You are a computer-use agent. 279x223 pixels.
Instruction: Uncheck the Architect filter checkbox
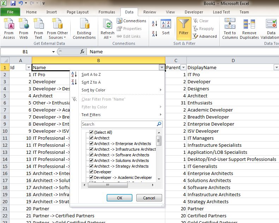coord(91,138)
